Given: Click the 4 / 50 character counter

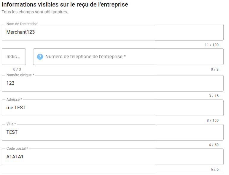Looking at the screenshot, I should click(214, 145).
